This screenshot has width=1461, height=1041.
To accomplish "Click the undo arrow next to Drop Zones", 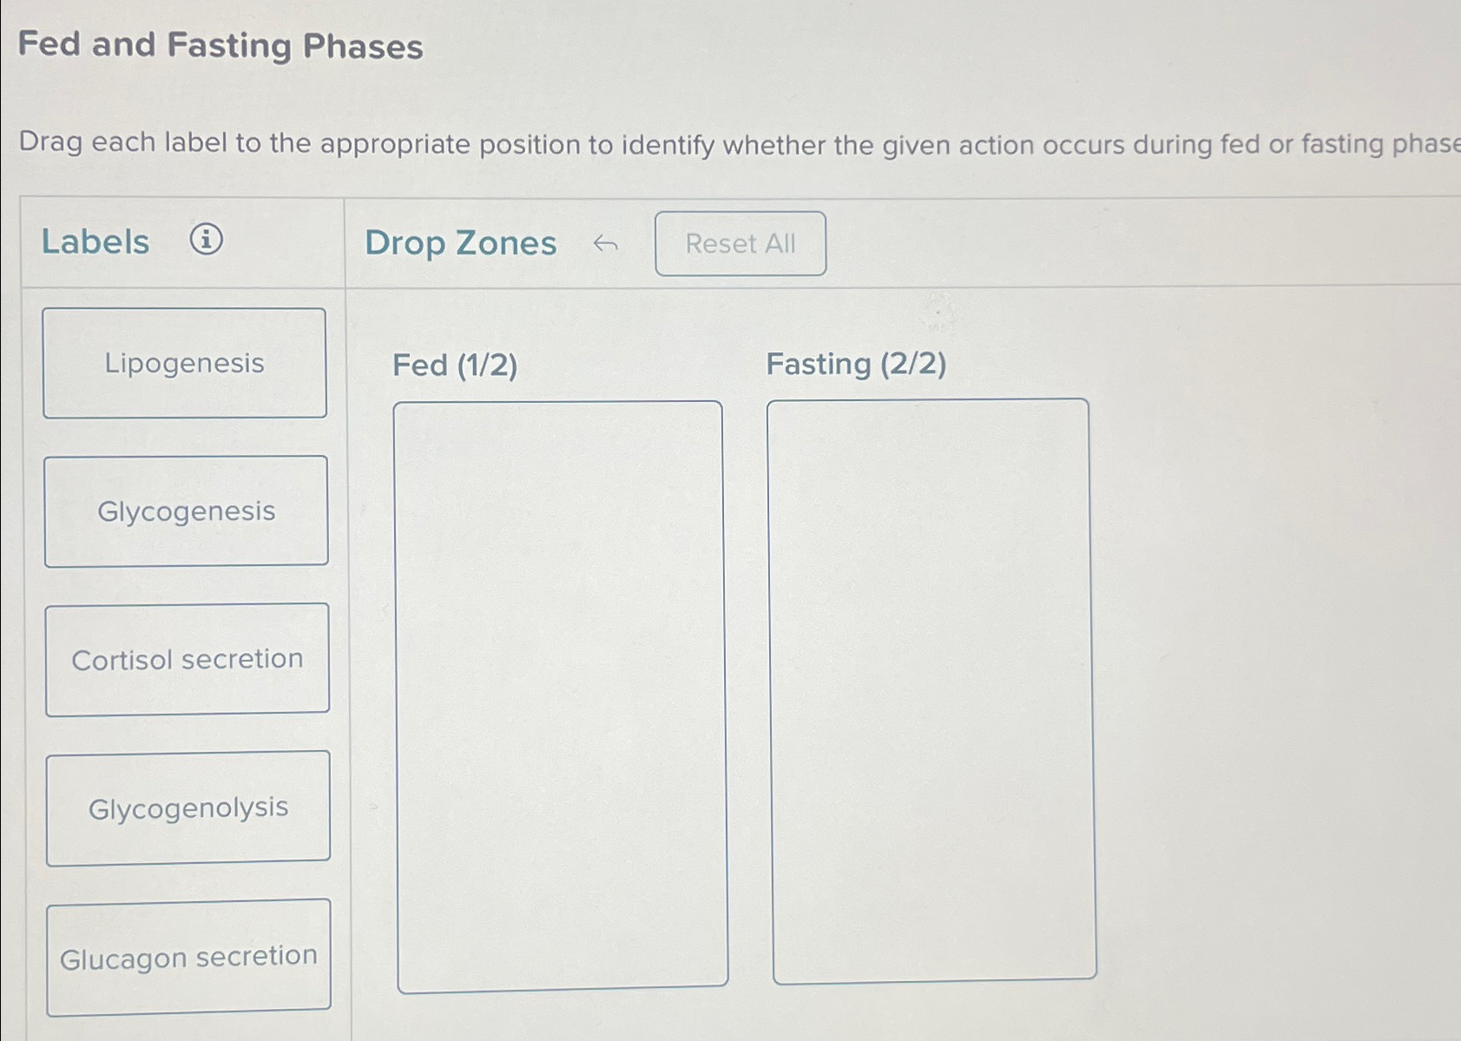I will coord(606,244).
